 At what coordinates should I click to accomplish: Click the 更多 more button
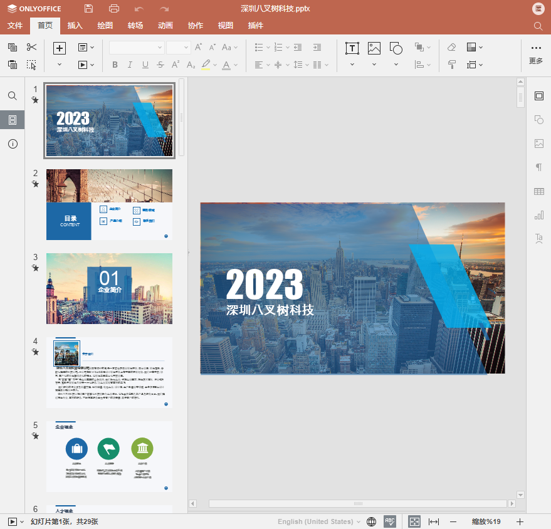point(536,54)
